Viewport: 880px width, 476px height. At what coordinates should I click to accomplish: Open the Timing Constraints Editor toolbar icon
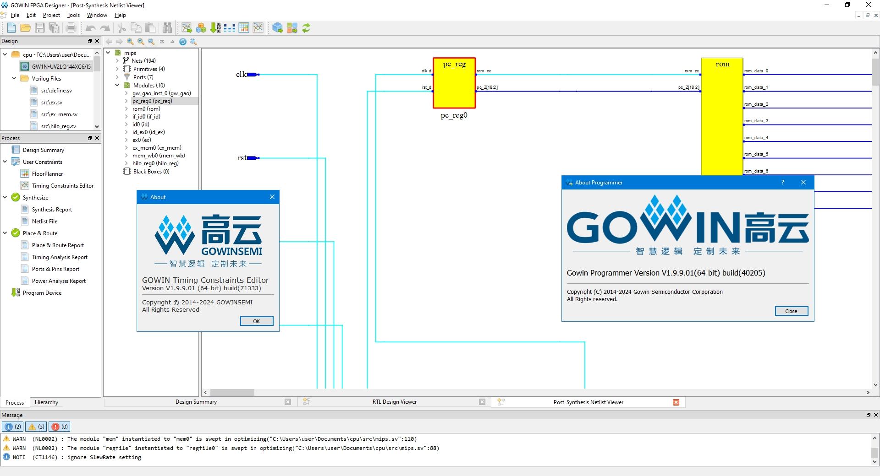pos(258,28)
